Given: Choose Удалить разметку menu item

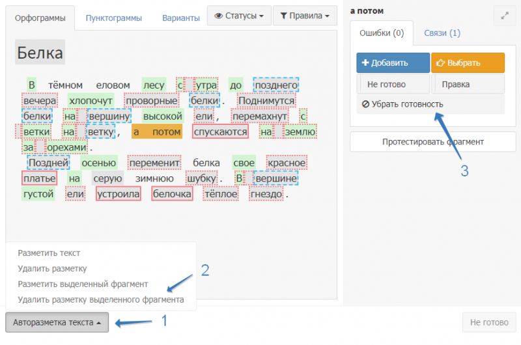Looking at the screenshot, I should 53,268.
